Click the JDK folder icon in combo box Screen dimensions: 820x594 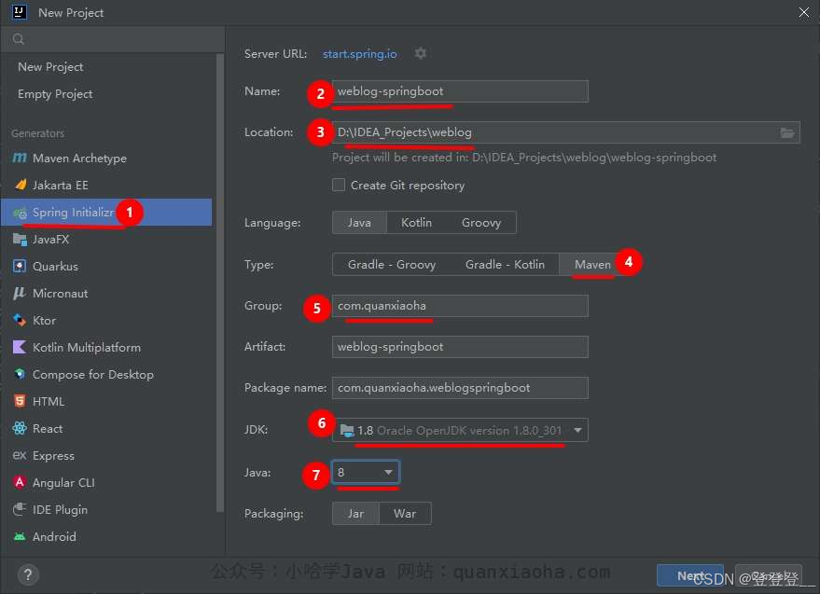[x=347, y=430]
